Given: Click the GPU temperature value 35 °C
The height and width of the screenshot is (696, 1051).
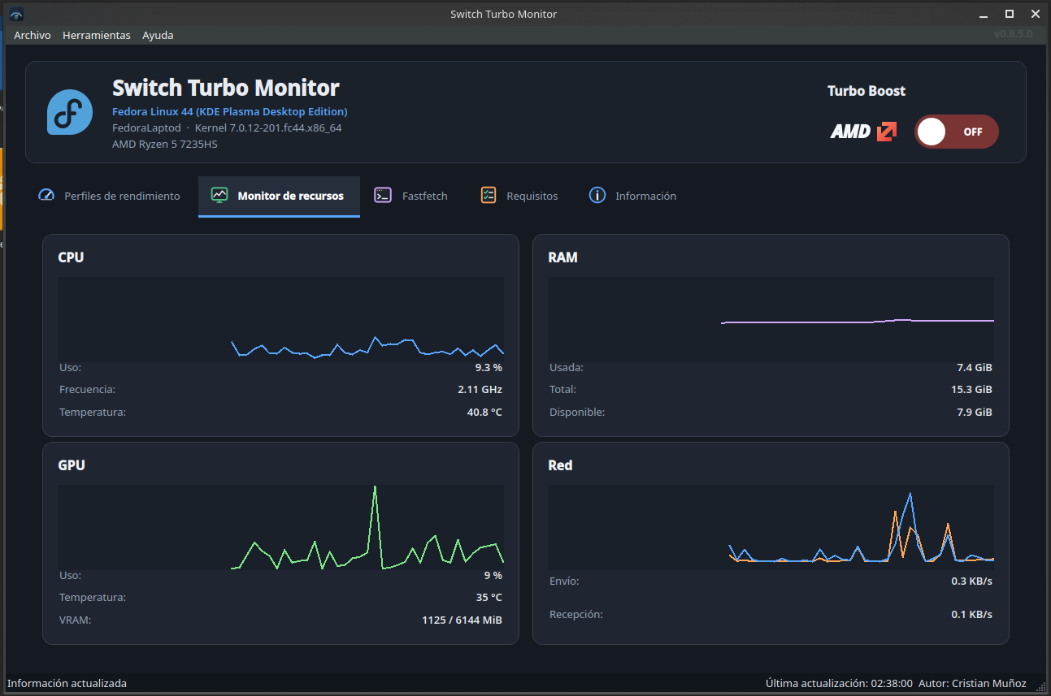Looking at the screenshot, I should click(489, 598).
